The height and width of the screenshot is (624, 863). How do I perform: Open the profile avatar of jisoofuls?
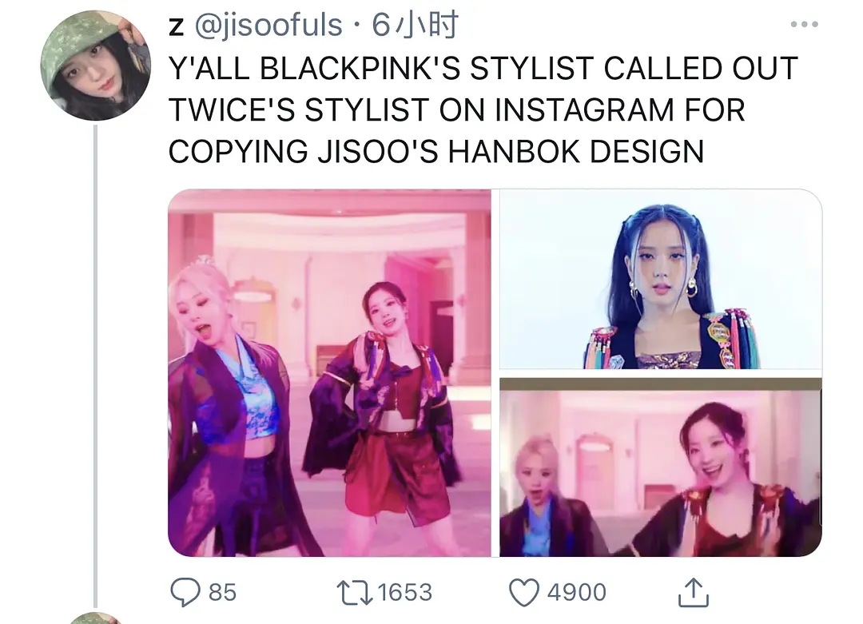click(95, 65)
